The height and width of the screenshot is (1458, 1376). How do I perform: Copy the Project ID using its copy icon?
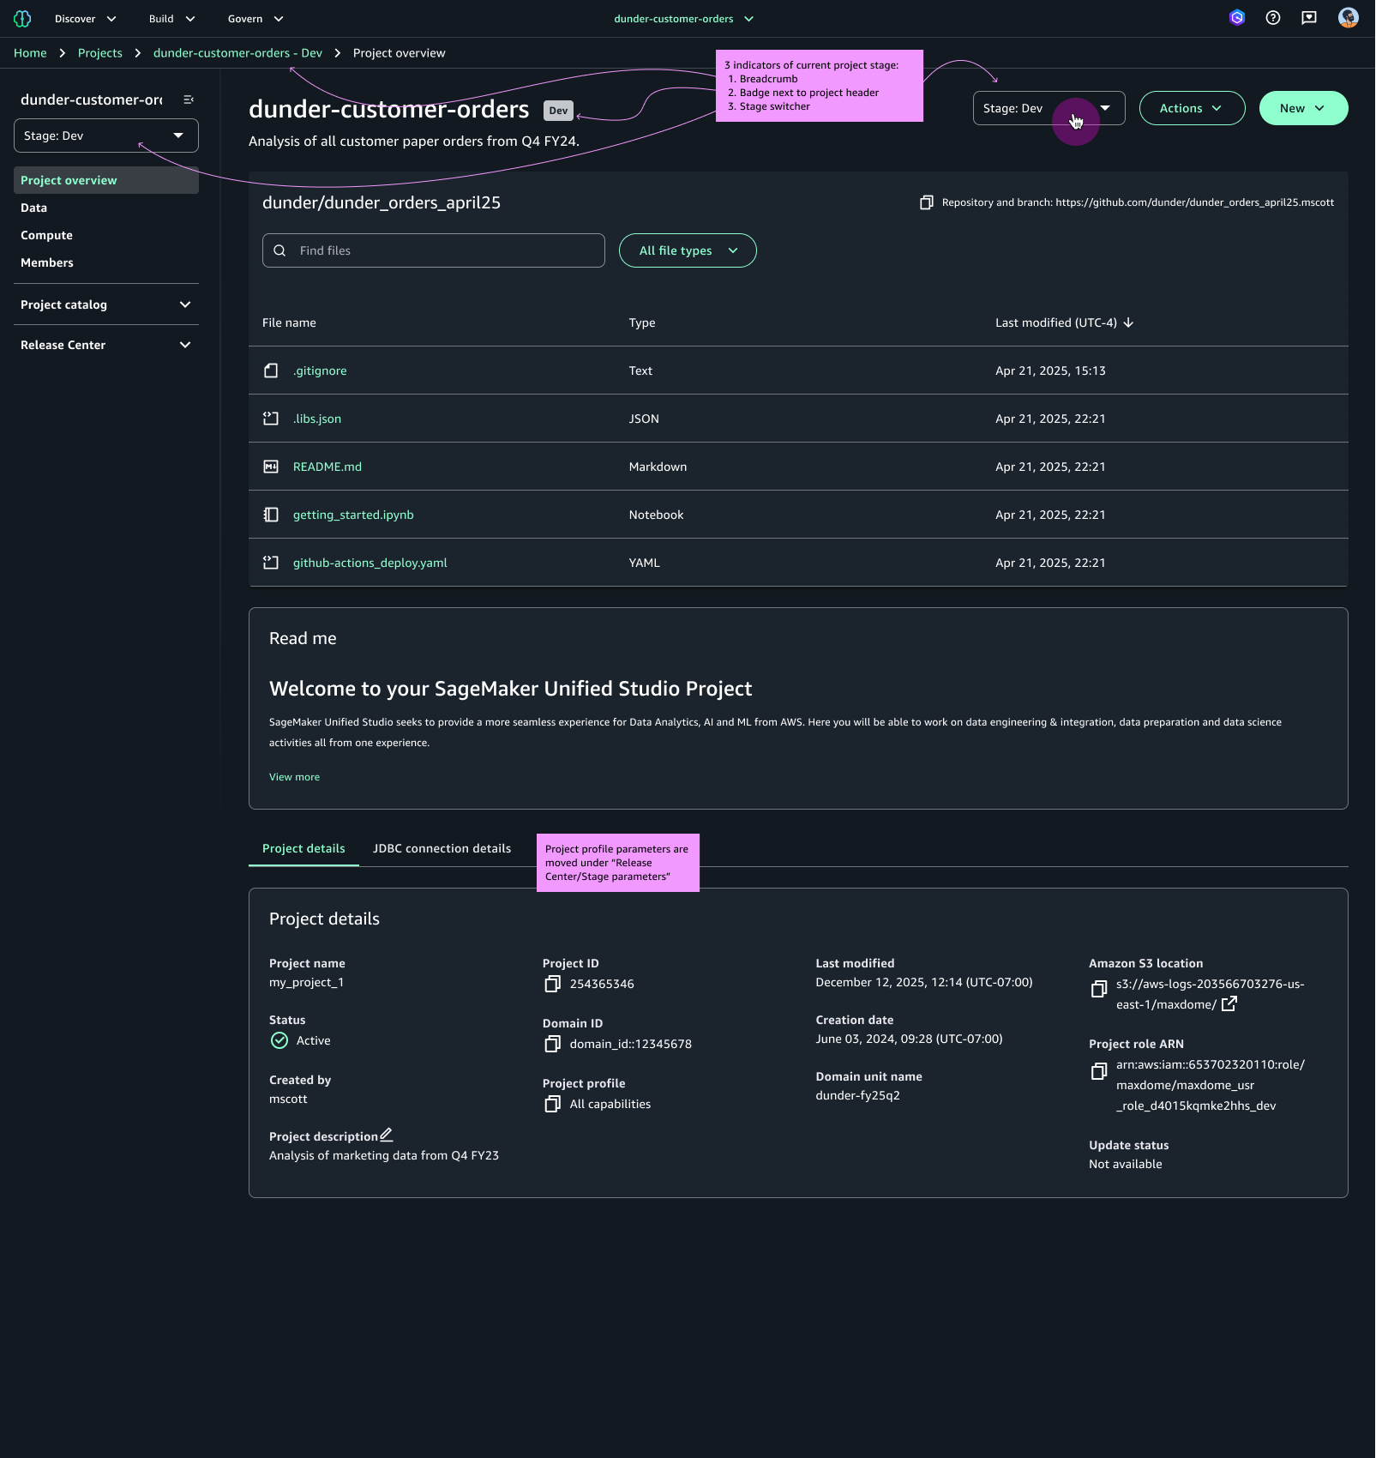point(553,984)
